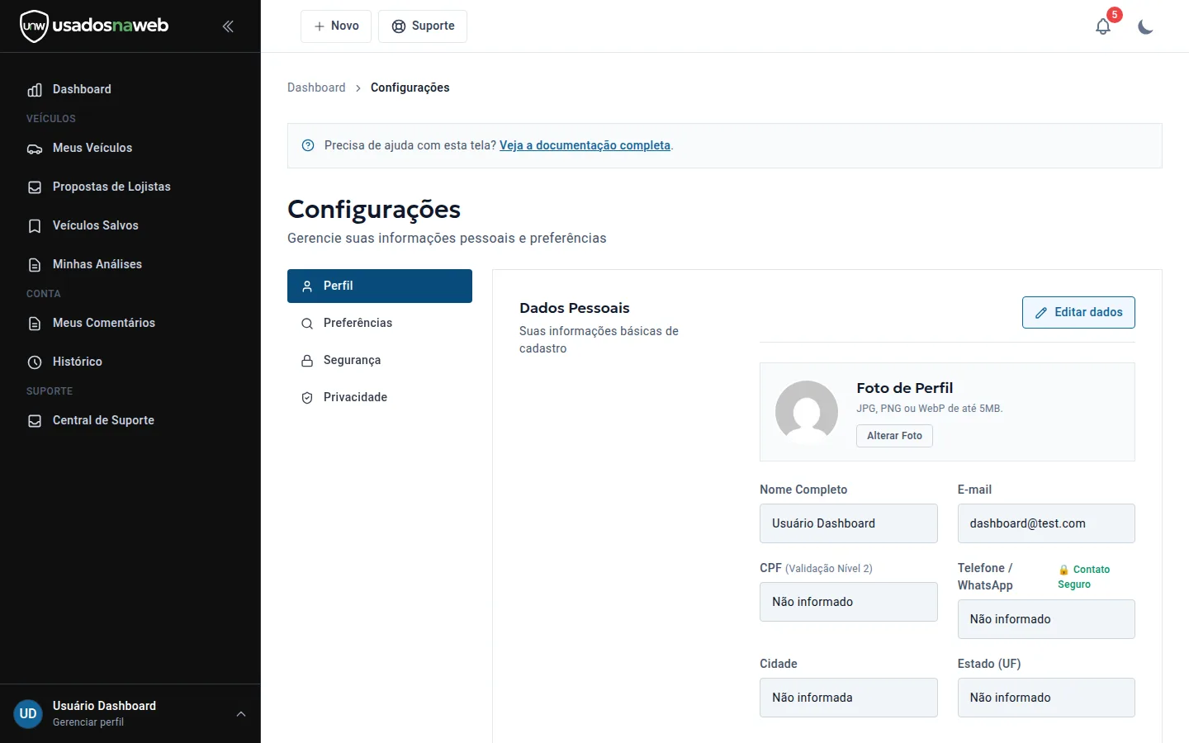Click the car icon beside Meus Veículos

35,149
